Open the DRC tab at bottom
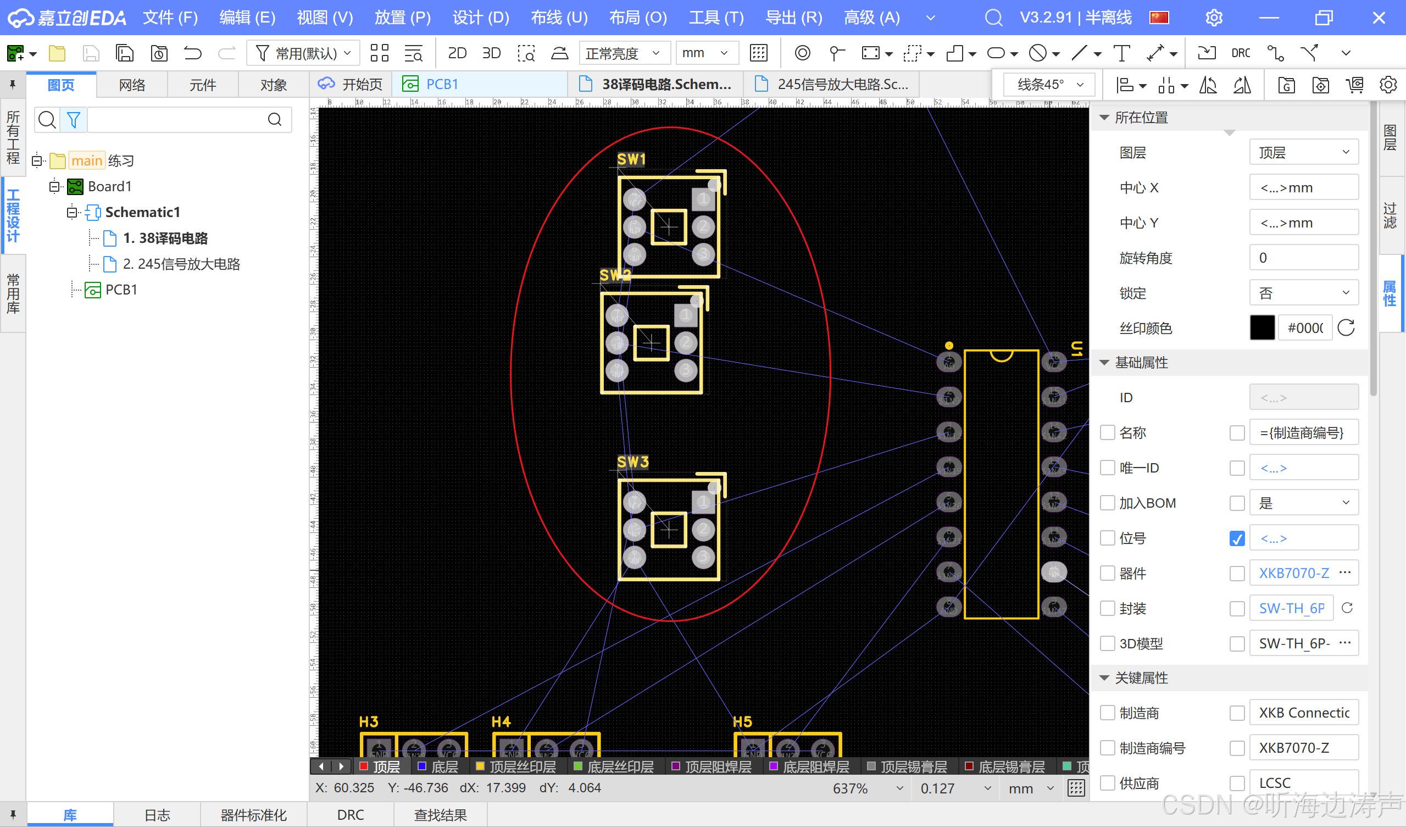Image resolution: width=1406 pixels, height=828 pixels. tap(351, 815)
